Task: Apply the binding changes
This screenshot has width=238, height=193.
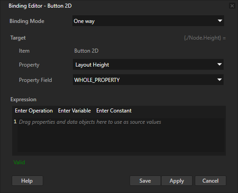Action: [x=177, y=181]
